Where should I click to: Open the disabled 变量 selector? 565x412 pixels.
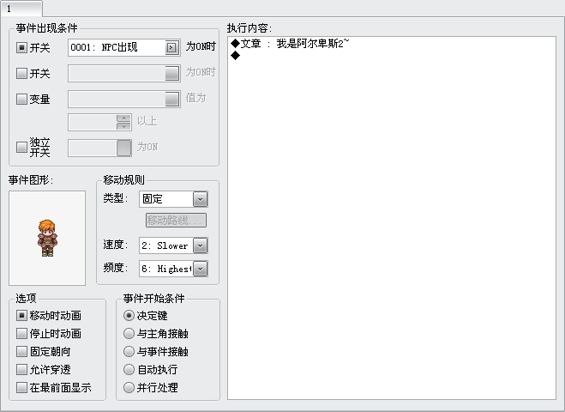(172, 99)
